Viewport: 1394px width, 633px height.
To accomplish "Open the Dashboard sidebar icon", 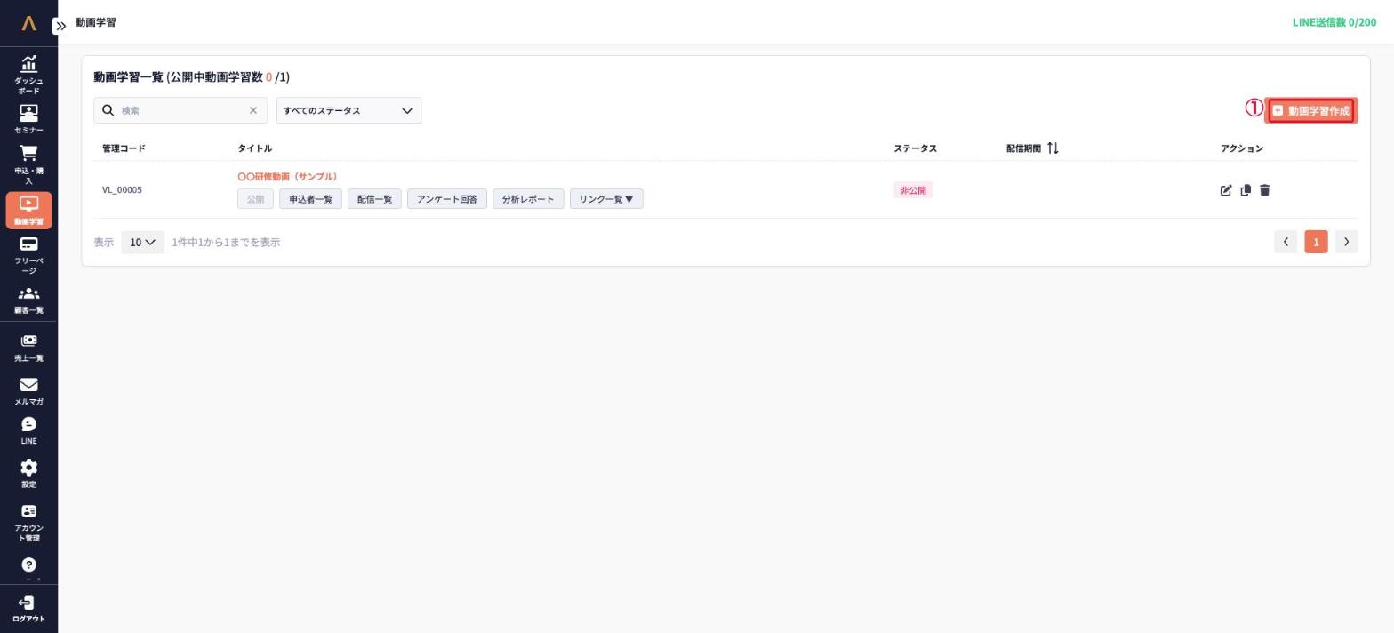I will pyautogui.click(x=28, y=63).
